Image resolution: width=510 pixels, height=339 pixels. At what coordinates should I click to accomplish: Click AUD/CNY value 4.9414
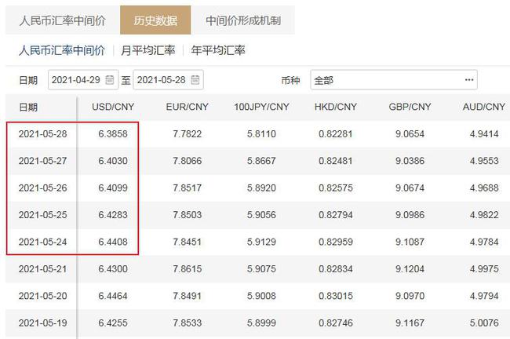click(x=484, y=133)
